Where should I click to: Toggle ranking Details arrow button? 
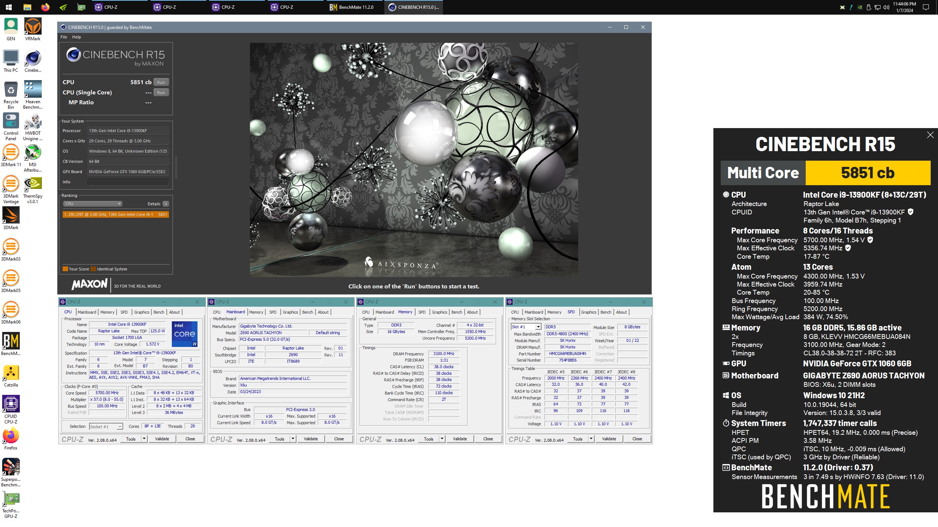[x=166, y=204]
